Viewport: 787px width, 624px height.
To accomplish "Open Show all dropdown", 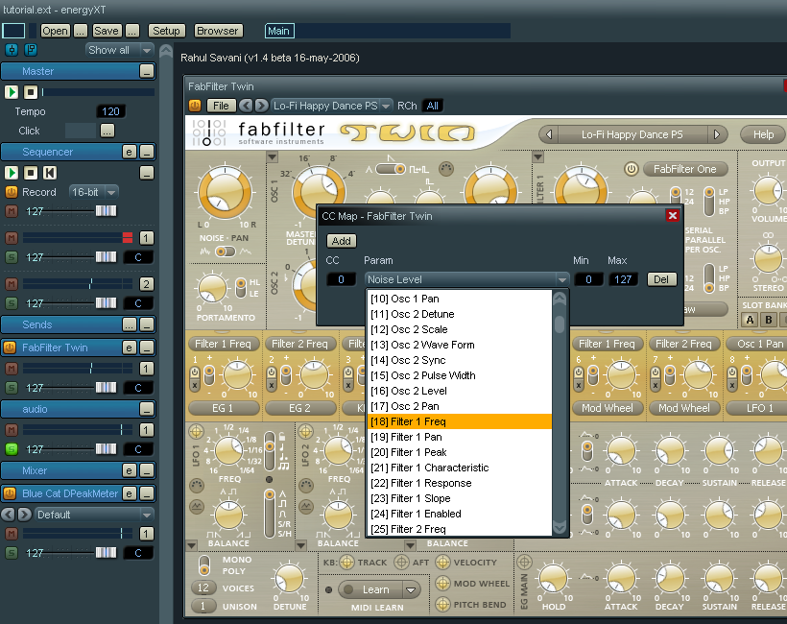I will click(x=119, y=50).
